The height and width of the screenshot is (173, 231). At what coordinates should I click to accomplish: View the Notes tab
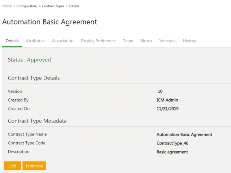click(x=146, y=41)
